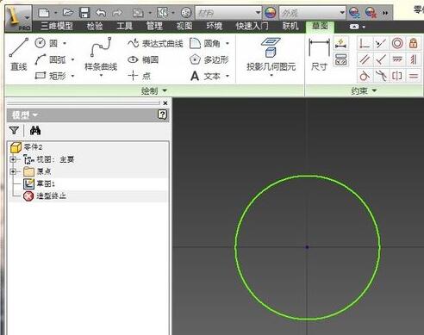This screenshot has height=335, width=424.
Task: Expand the Arc (圆弧) dropdown arrow
Action: [x=72, y=59]
